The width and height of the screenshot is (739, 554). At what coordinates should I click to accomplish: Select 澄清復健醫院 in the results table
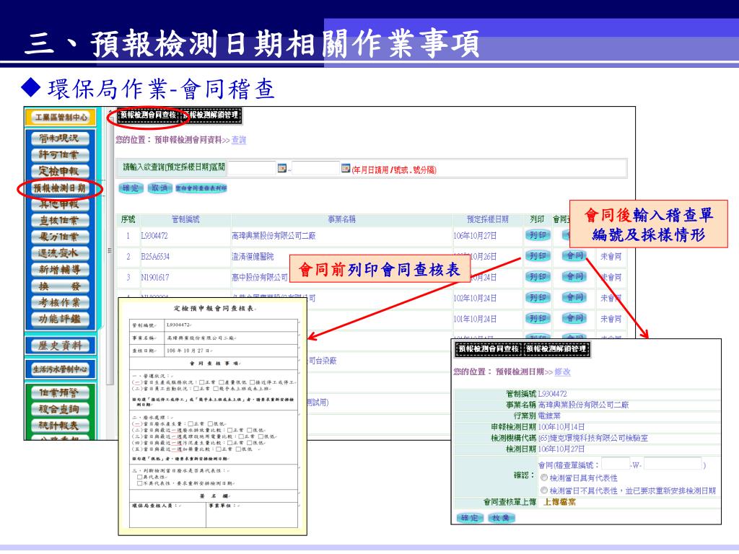(253, 257)
